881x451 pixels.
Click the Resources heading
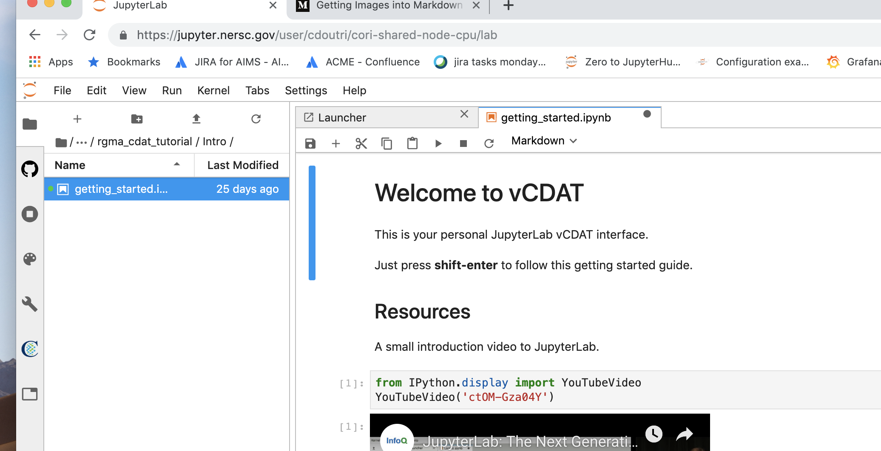pos(423,312)
